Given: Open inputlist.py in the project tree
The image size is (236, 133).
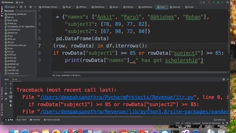Looking at the screenshot, I should [x=12, y=70].
